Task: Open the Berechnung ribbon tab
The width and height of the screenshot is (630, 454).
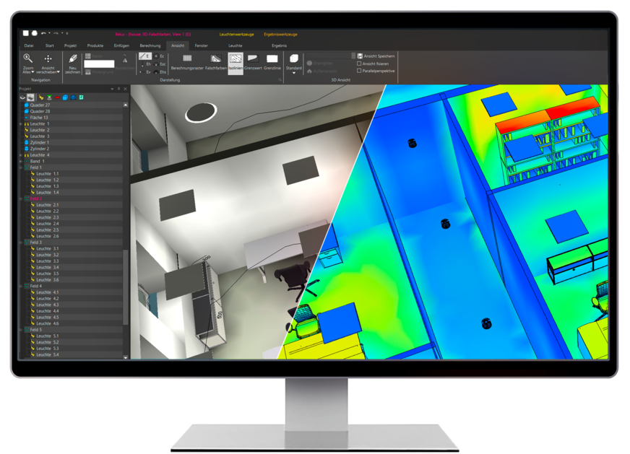Action: pyautogui.click(x=150, y=45)
